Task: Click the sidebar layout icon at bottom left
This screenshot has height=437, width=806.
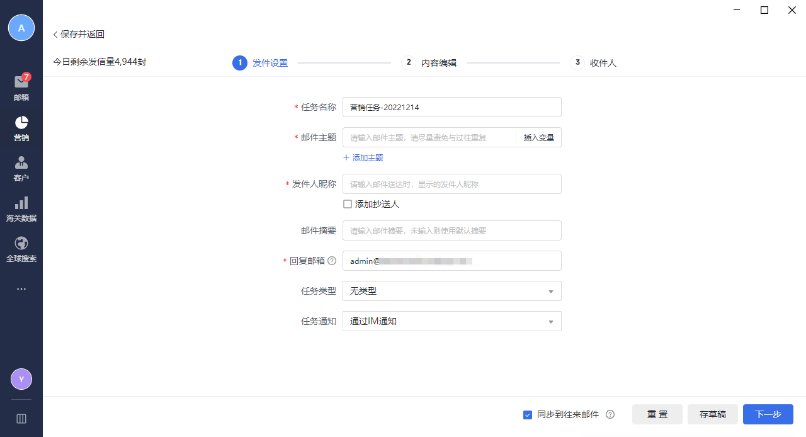Action: point(21,419)
